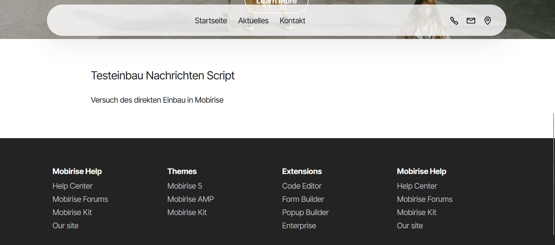Click the Popup Builder link
The height and width of the screenshot is (245, 555).
click(x=305, y=213)
